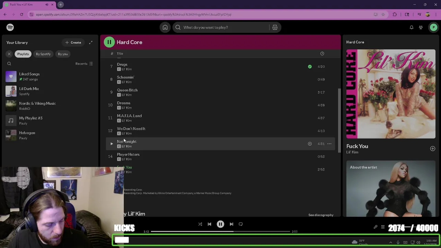Go to Spotify Home icon
Image resolution: width=441 pixels, height=248 pixels.
tap(165, 28)
